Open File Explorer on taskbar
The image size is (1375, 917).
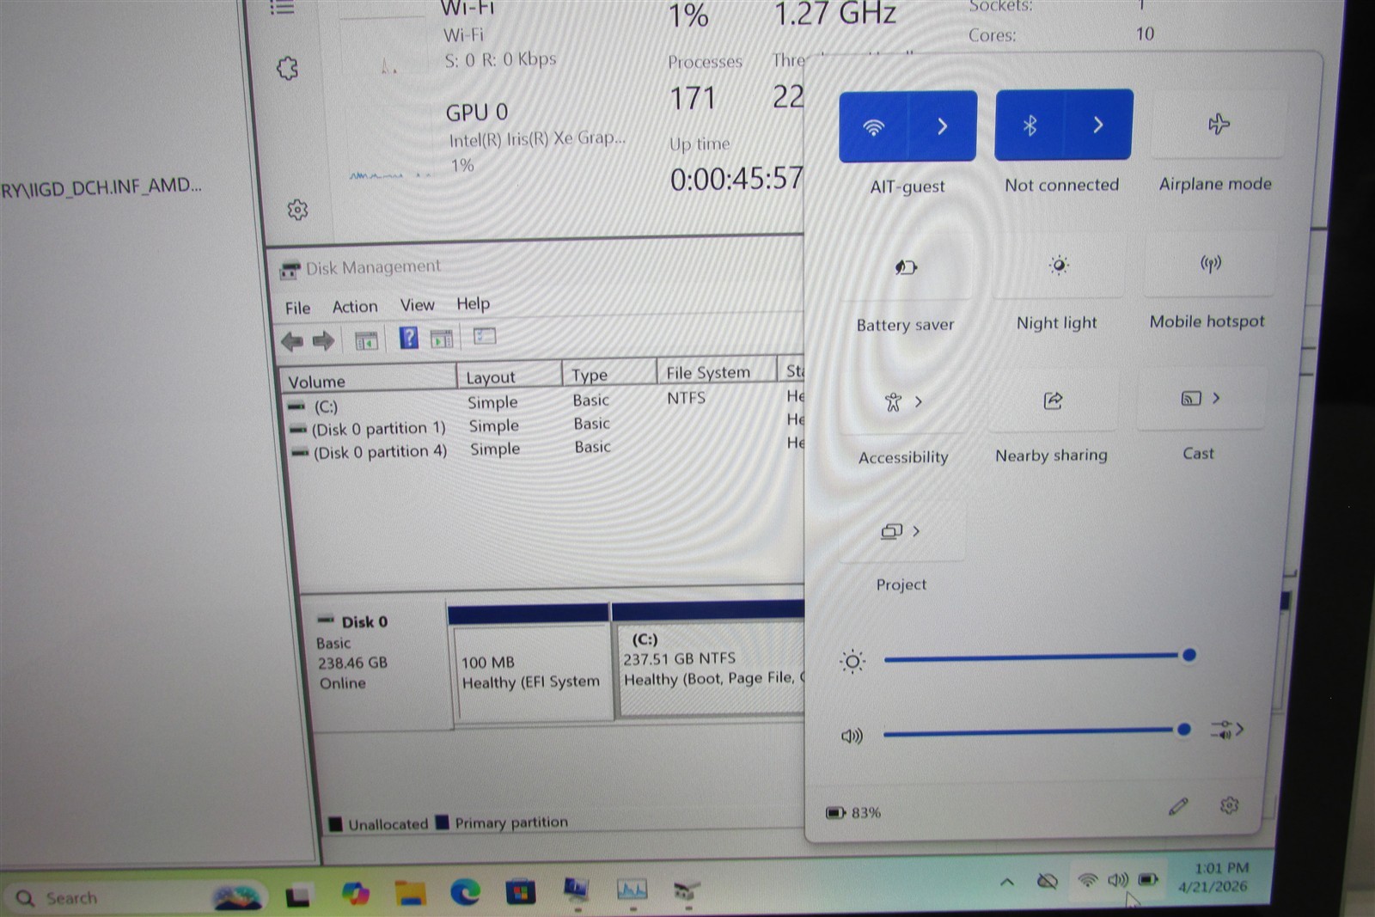tap(411, 894)
